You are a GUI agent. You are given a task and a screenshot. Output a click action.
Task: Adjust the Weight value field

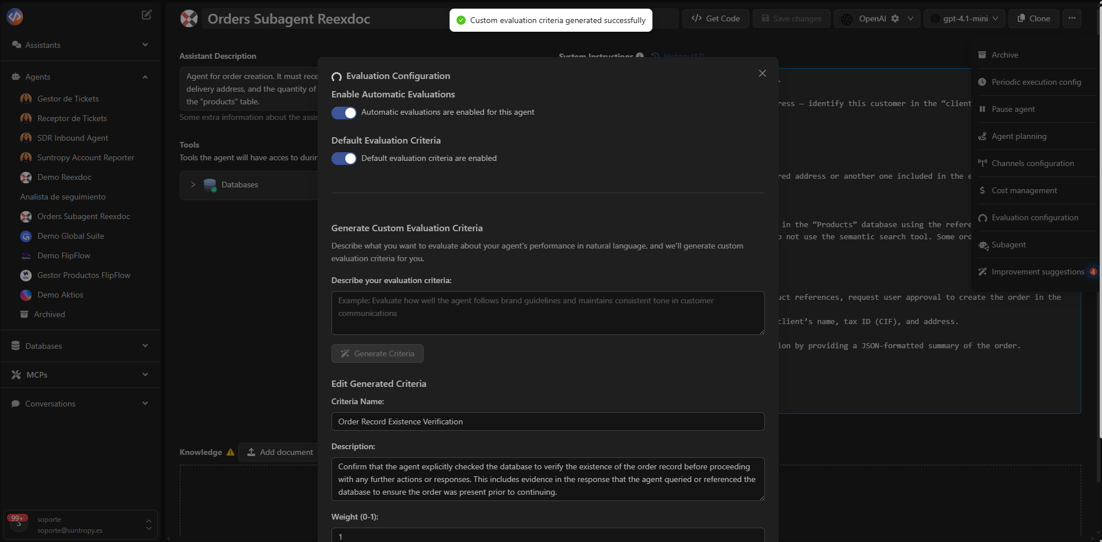[x=548, y=536]
